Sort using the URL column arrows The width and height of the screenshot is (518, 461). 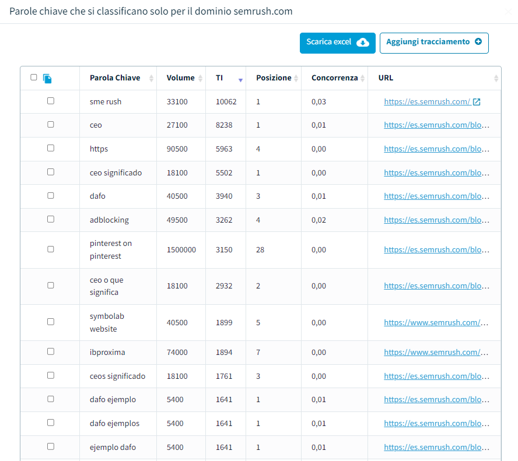496,78
